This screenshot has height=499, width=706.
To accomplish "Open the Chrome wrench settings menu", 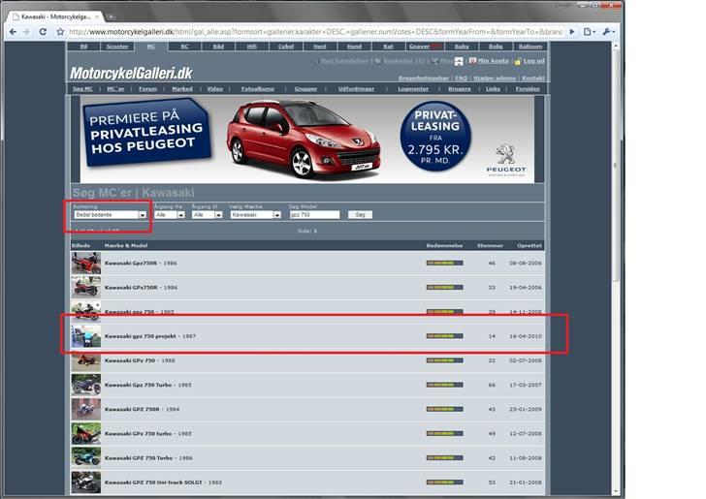I will pyautogui.click(x=607, y=31).
